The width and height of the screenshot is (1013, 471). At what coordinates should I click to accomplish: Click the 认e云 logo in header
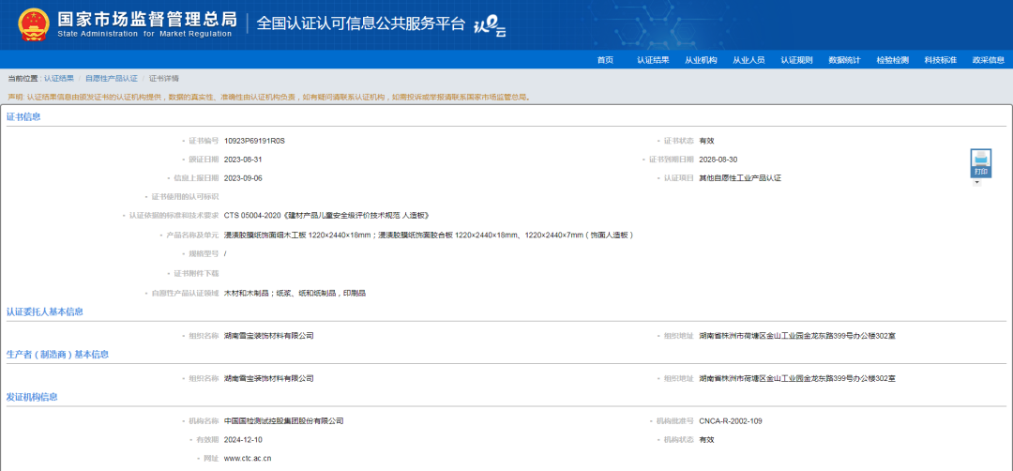point(490,26)
